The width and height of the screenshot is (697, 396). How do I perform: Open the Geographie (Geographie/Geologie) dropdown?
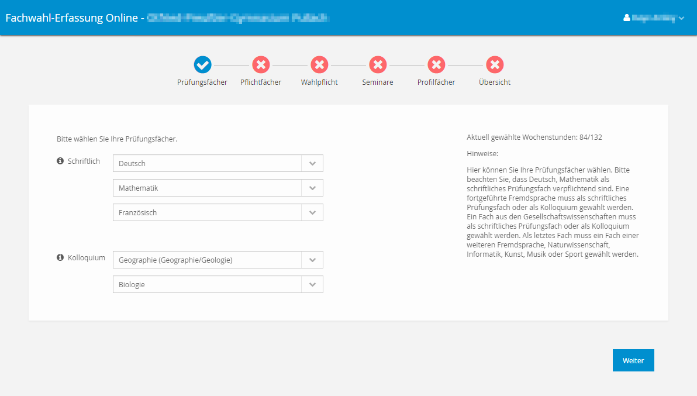click(218, 260)
